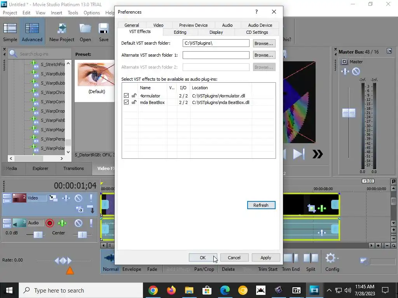The width and height of the screenshot is (398, 298).
Task: Open the Tools menu
Action: [73, 13]
